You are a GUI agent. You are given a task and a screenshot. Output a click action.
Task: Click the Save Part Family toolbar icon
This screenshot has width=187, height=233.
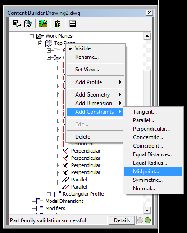pos(17,24)
